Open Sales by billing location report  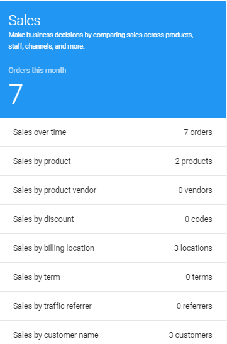113,248
